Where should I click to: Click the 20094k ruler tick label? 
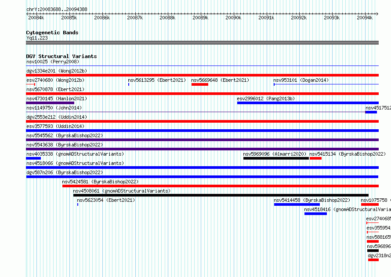point(365,18)
